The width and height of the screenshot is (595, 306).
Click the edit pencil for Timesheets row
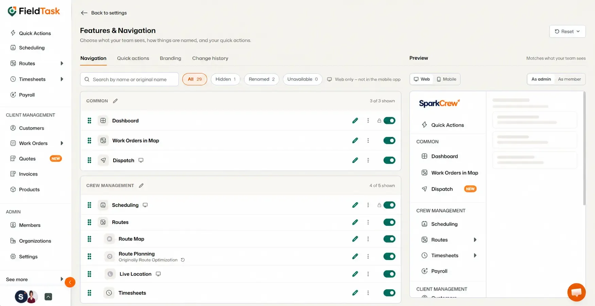tap(355, 293)
